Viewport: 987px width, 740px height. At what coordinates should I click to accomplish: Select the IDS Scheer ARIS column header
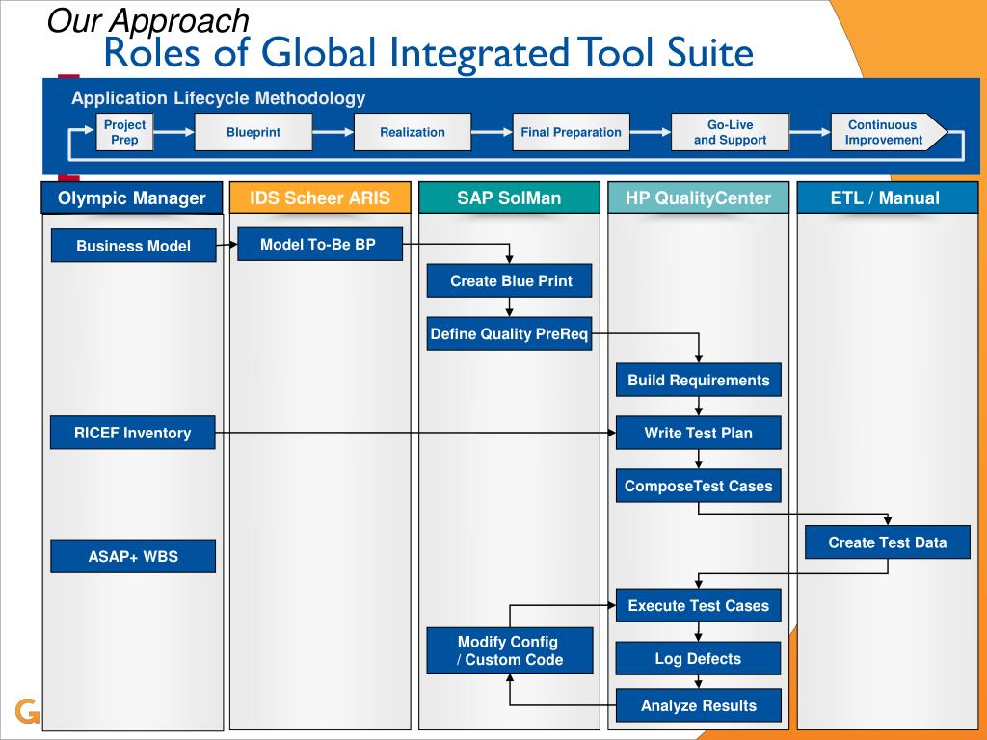[320, 198]
